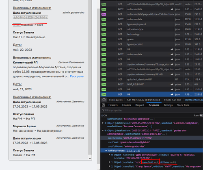The image size is (203, 170).
Task: Click the 'май, 17, 2023' date
Action: click(x=22, y=89)
